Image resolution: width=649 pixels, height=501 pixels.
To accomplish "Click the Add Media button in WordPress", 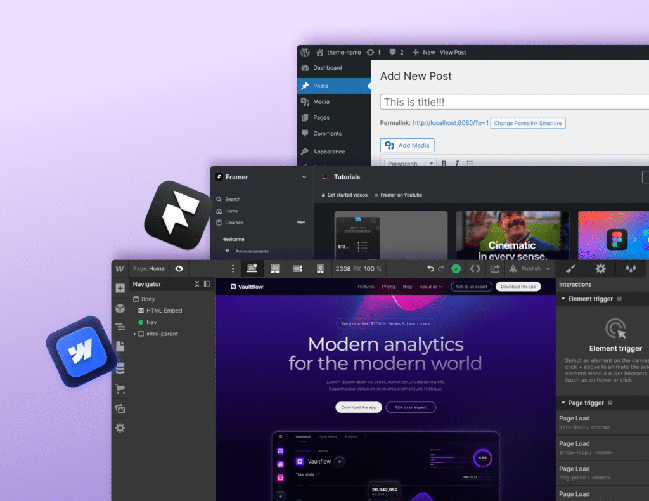I will [408, 145].
